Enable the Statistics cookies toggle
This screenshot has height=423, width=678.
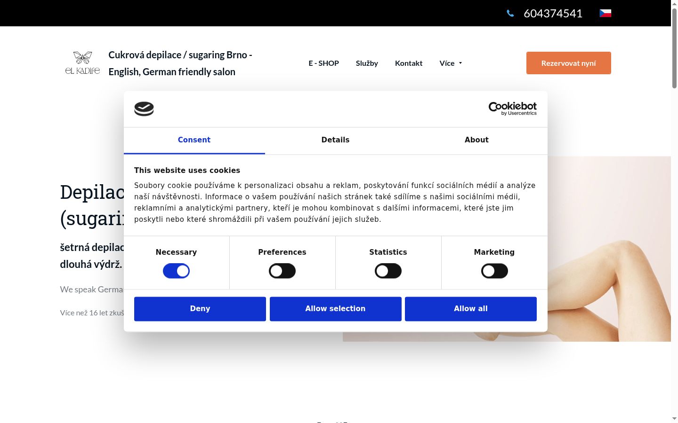(x=388, y=271)
